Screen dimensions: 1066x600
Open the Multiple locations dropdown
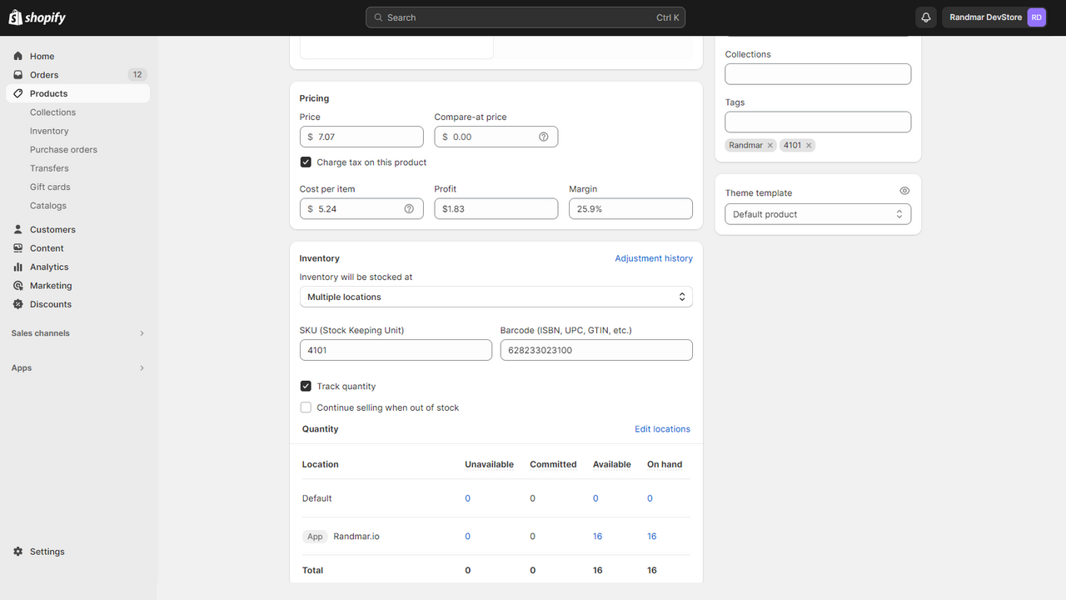tap(496, 297)
